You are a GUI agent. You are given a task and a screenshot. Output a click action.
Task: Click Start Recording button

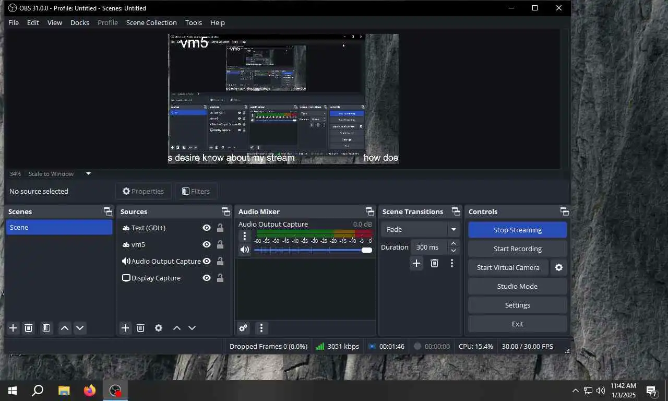point(518,249)
